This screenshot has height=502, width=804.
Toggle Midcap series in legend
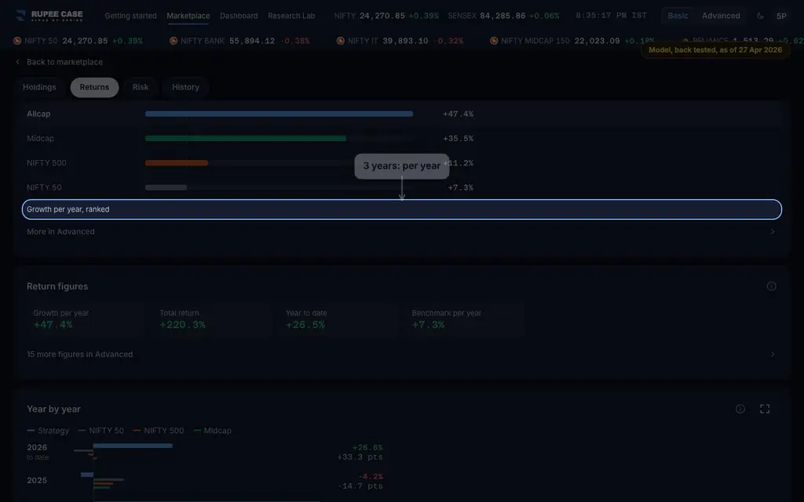(x=212, y=431)
